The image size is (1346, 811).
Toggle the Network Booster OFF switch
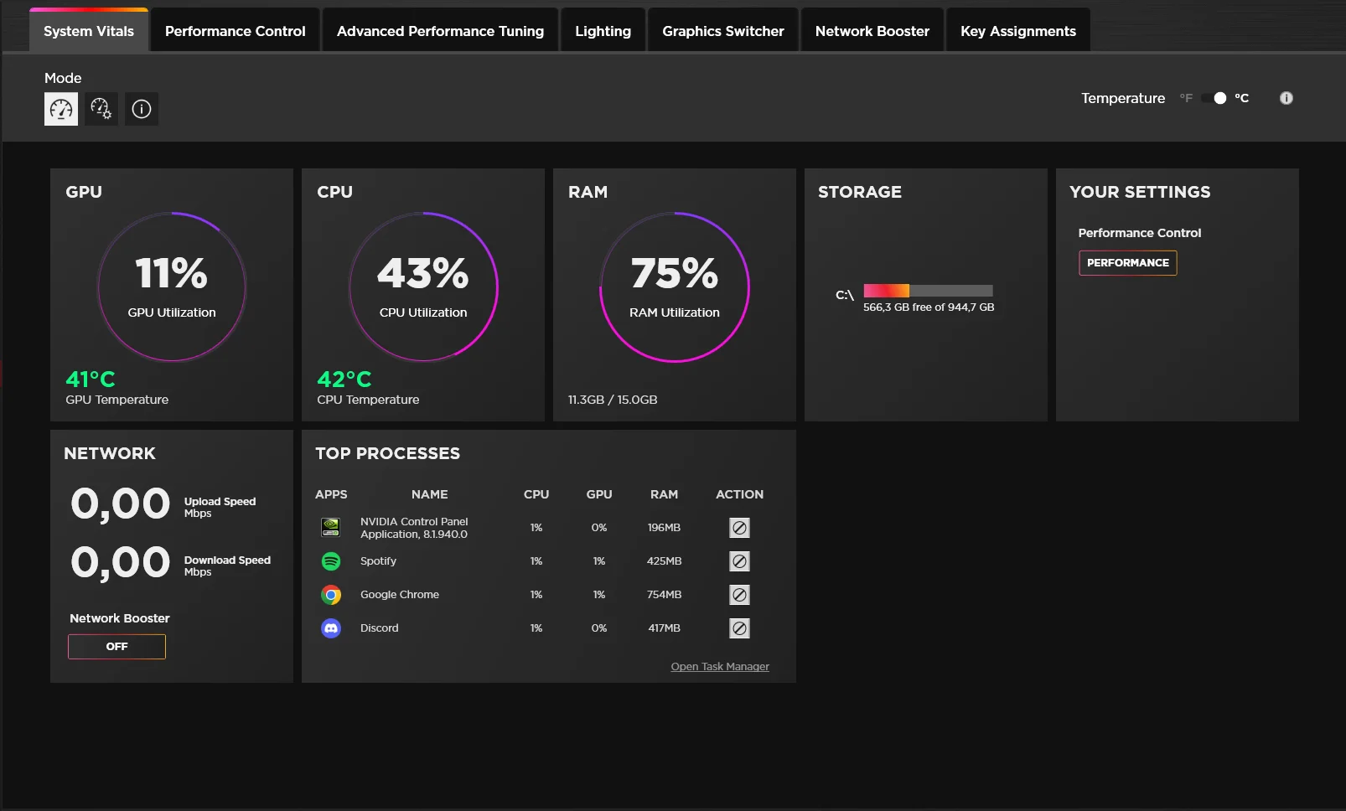[116, 647]
